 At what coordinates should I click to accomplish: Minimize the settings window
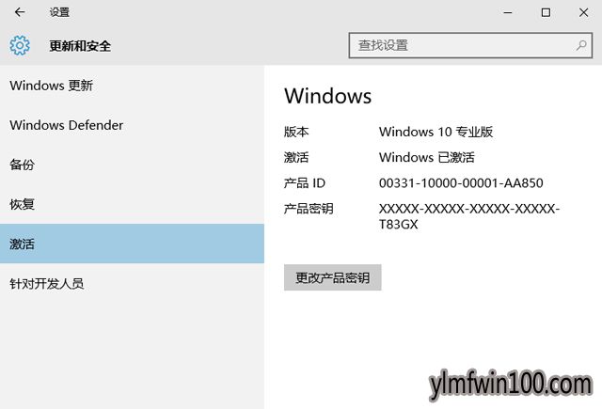tap(508, 12)
